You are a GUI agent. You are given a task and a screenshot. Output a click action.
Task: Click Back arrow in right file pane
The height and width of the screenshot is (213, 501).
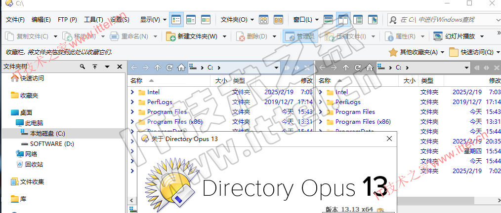click(x=322, y=68)
